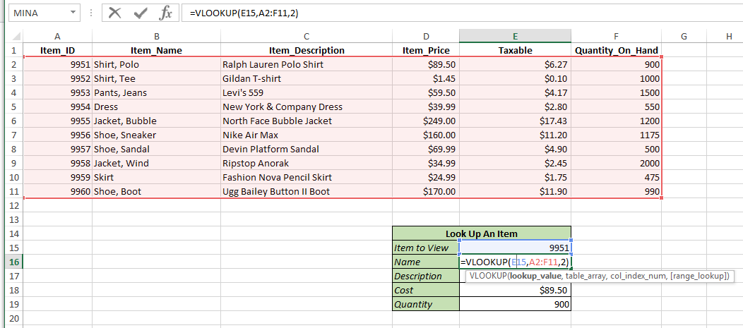Click the Item_ID header cell
This screenshot has height=328, width=743.
click(57, 50)
